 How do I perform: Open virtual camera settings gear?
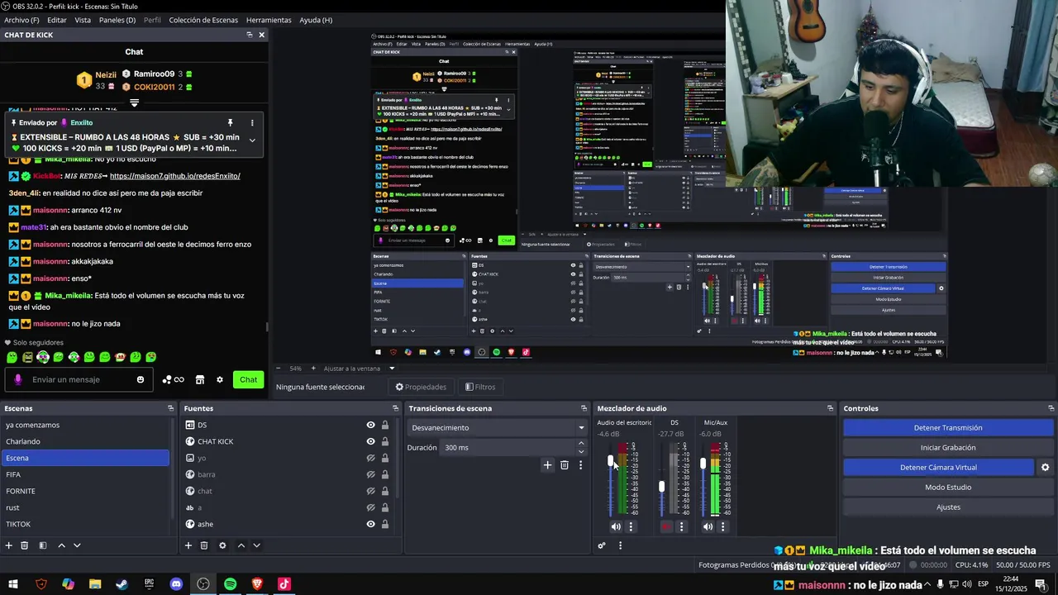point(1045,468)
